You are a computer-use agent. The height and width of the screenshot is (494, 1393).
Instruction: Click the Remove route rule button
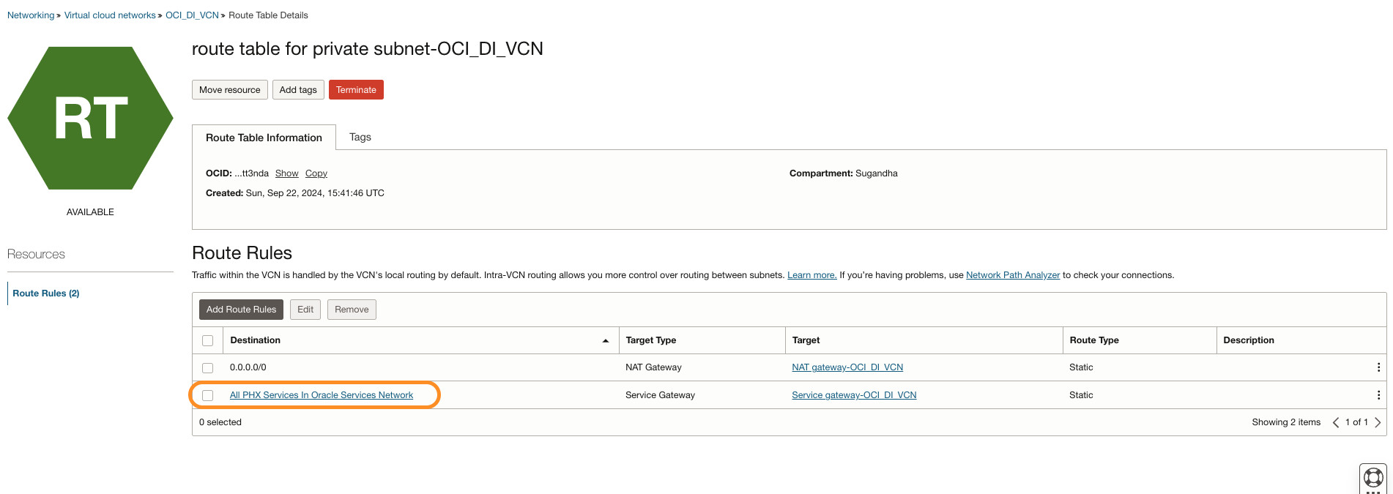pos(352,310)
